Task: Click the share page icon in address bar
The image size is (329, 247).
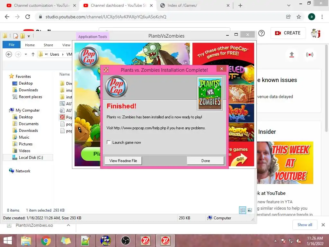Action: pyautogui.click(x=288, y=17)
